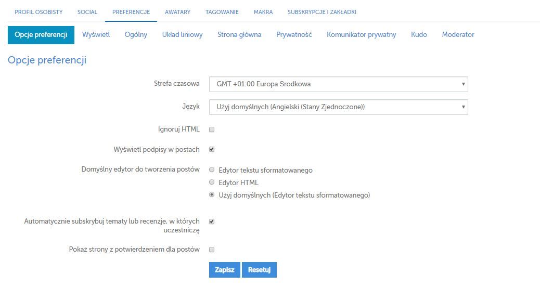
Task: Select the Wyświetl preferences sub-tab
Action: 96,35
